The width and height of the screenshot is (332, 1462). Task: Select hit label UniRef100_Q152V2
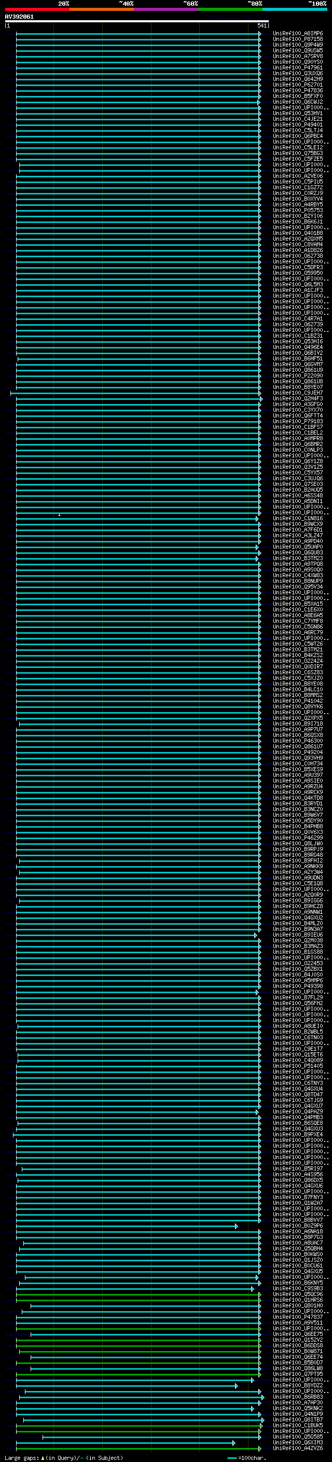coord(298,1341)
